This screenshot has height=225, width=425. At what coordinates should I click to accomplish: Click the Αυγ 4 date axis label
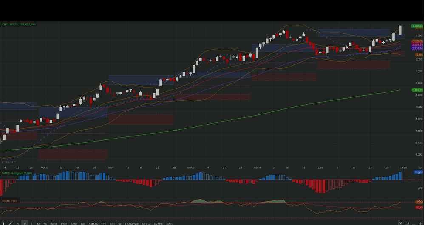coord(257,167)
